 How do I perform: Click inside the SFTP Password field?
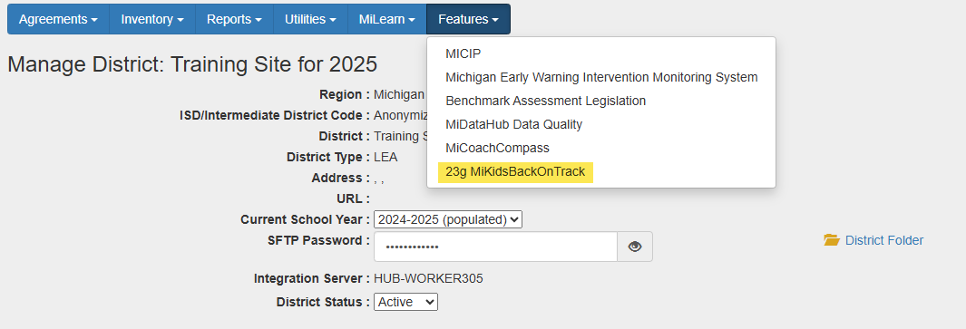(x=495, y=247)
